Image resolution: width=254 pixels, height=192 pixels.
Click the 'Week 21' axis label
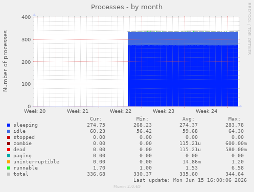tap(78, 111)
